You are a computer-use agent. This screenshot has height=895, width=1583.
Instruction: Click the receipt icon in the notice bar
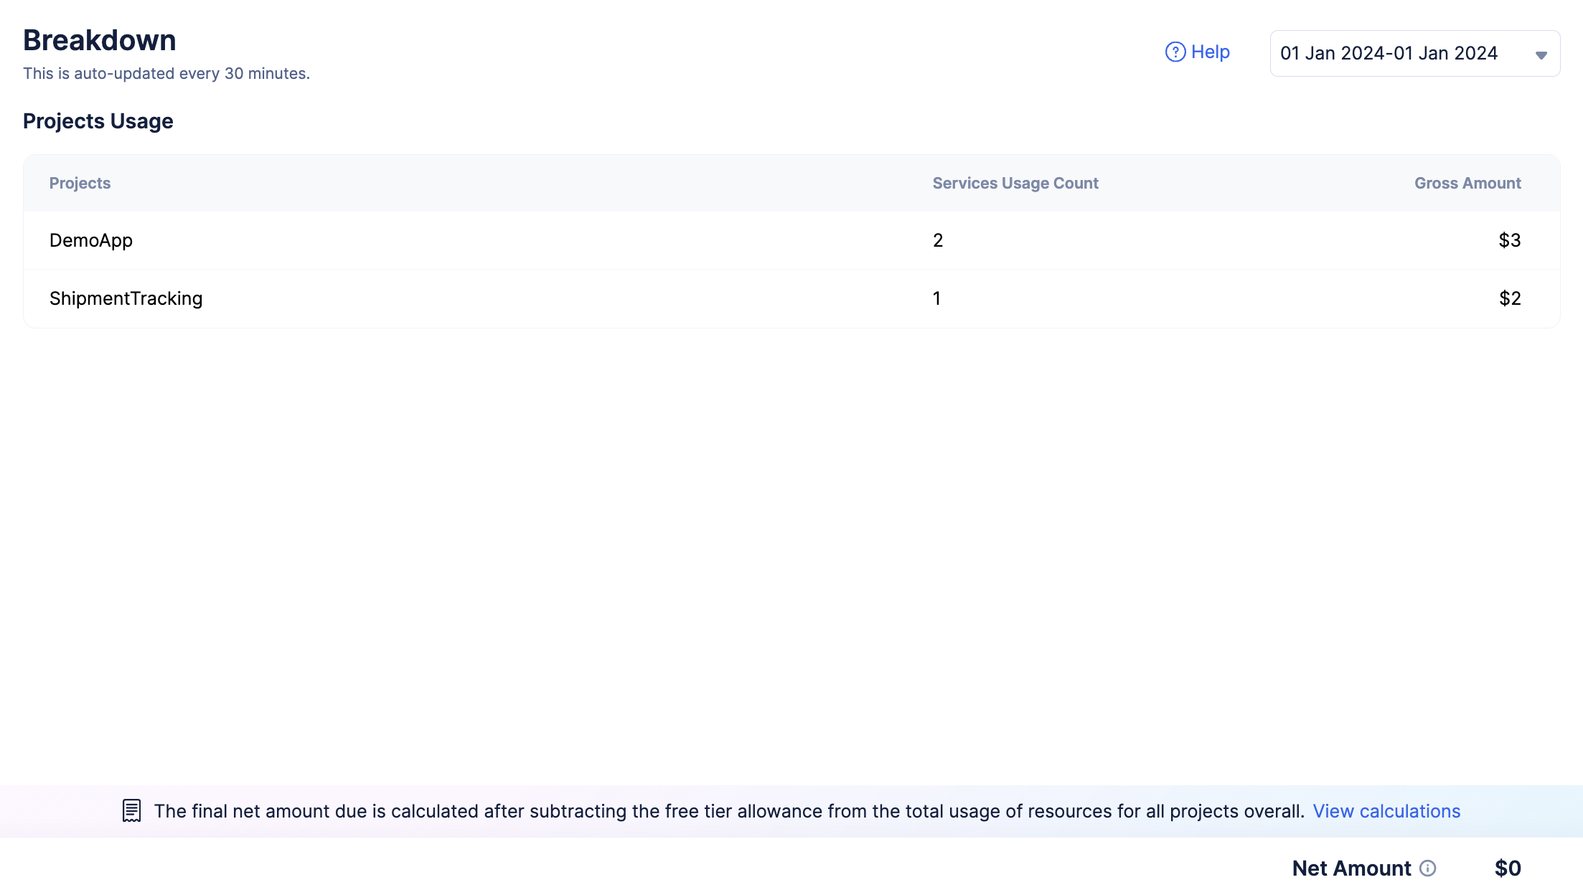[x=131, y=811]
